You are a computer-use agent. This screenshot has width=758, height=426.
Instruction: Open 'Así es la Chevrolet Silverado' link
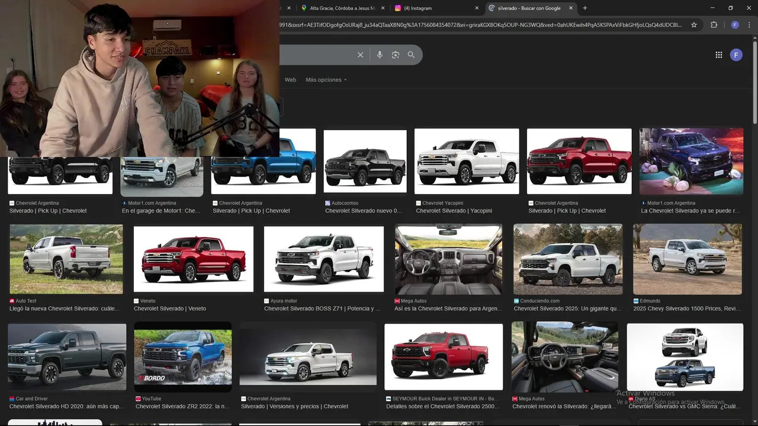click(448, 308)
